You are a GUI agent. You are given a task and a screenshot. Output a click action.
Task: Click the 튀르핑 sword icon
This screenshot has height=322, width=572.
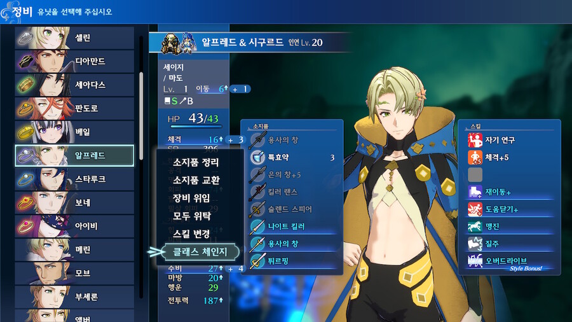coord(257,261)
